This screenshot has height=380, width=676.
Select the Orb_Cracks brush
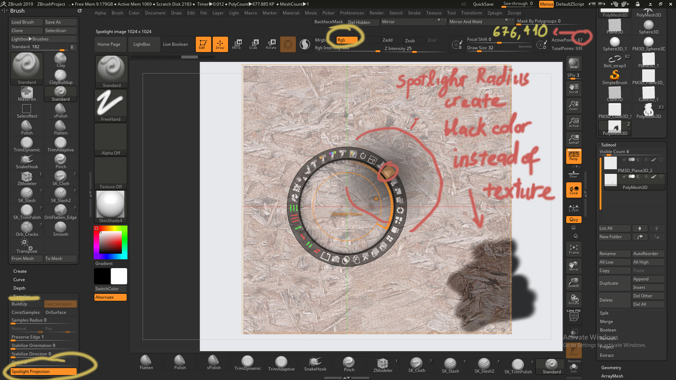27,229
